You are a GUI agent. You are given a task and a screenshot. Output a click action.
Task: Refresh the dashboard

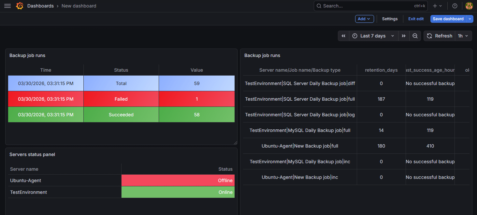(x=439, y=36)
